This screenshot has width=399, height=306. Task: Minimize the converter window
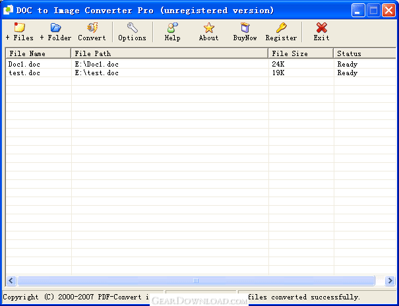(x=358, y=11)
